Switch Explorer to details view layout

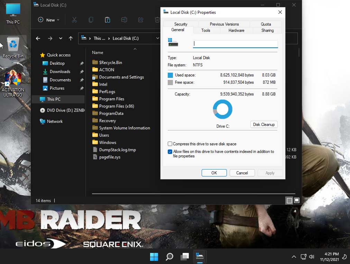click(289, 201)
